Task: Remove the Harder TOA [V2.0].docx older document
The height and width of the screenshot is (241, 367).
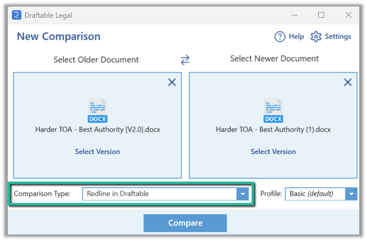Action: [x=172, y=82]
